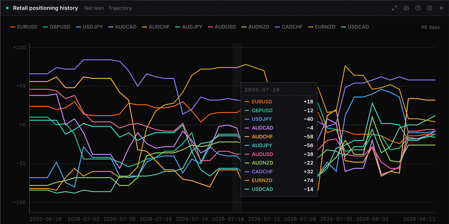Image resolution: width=449 pixels, height=224 pixels.
Task: Click AUDCHF row in tooltip
Action: [x=279, y=137]
